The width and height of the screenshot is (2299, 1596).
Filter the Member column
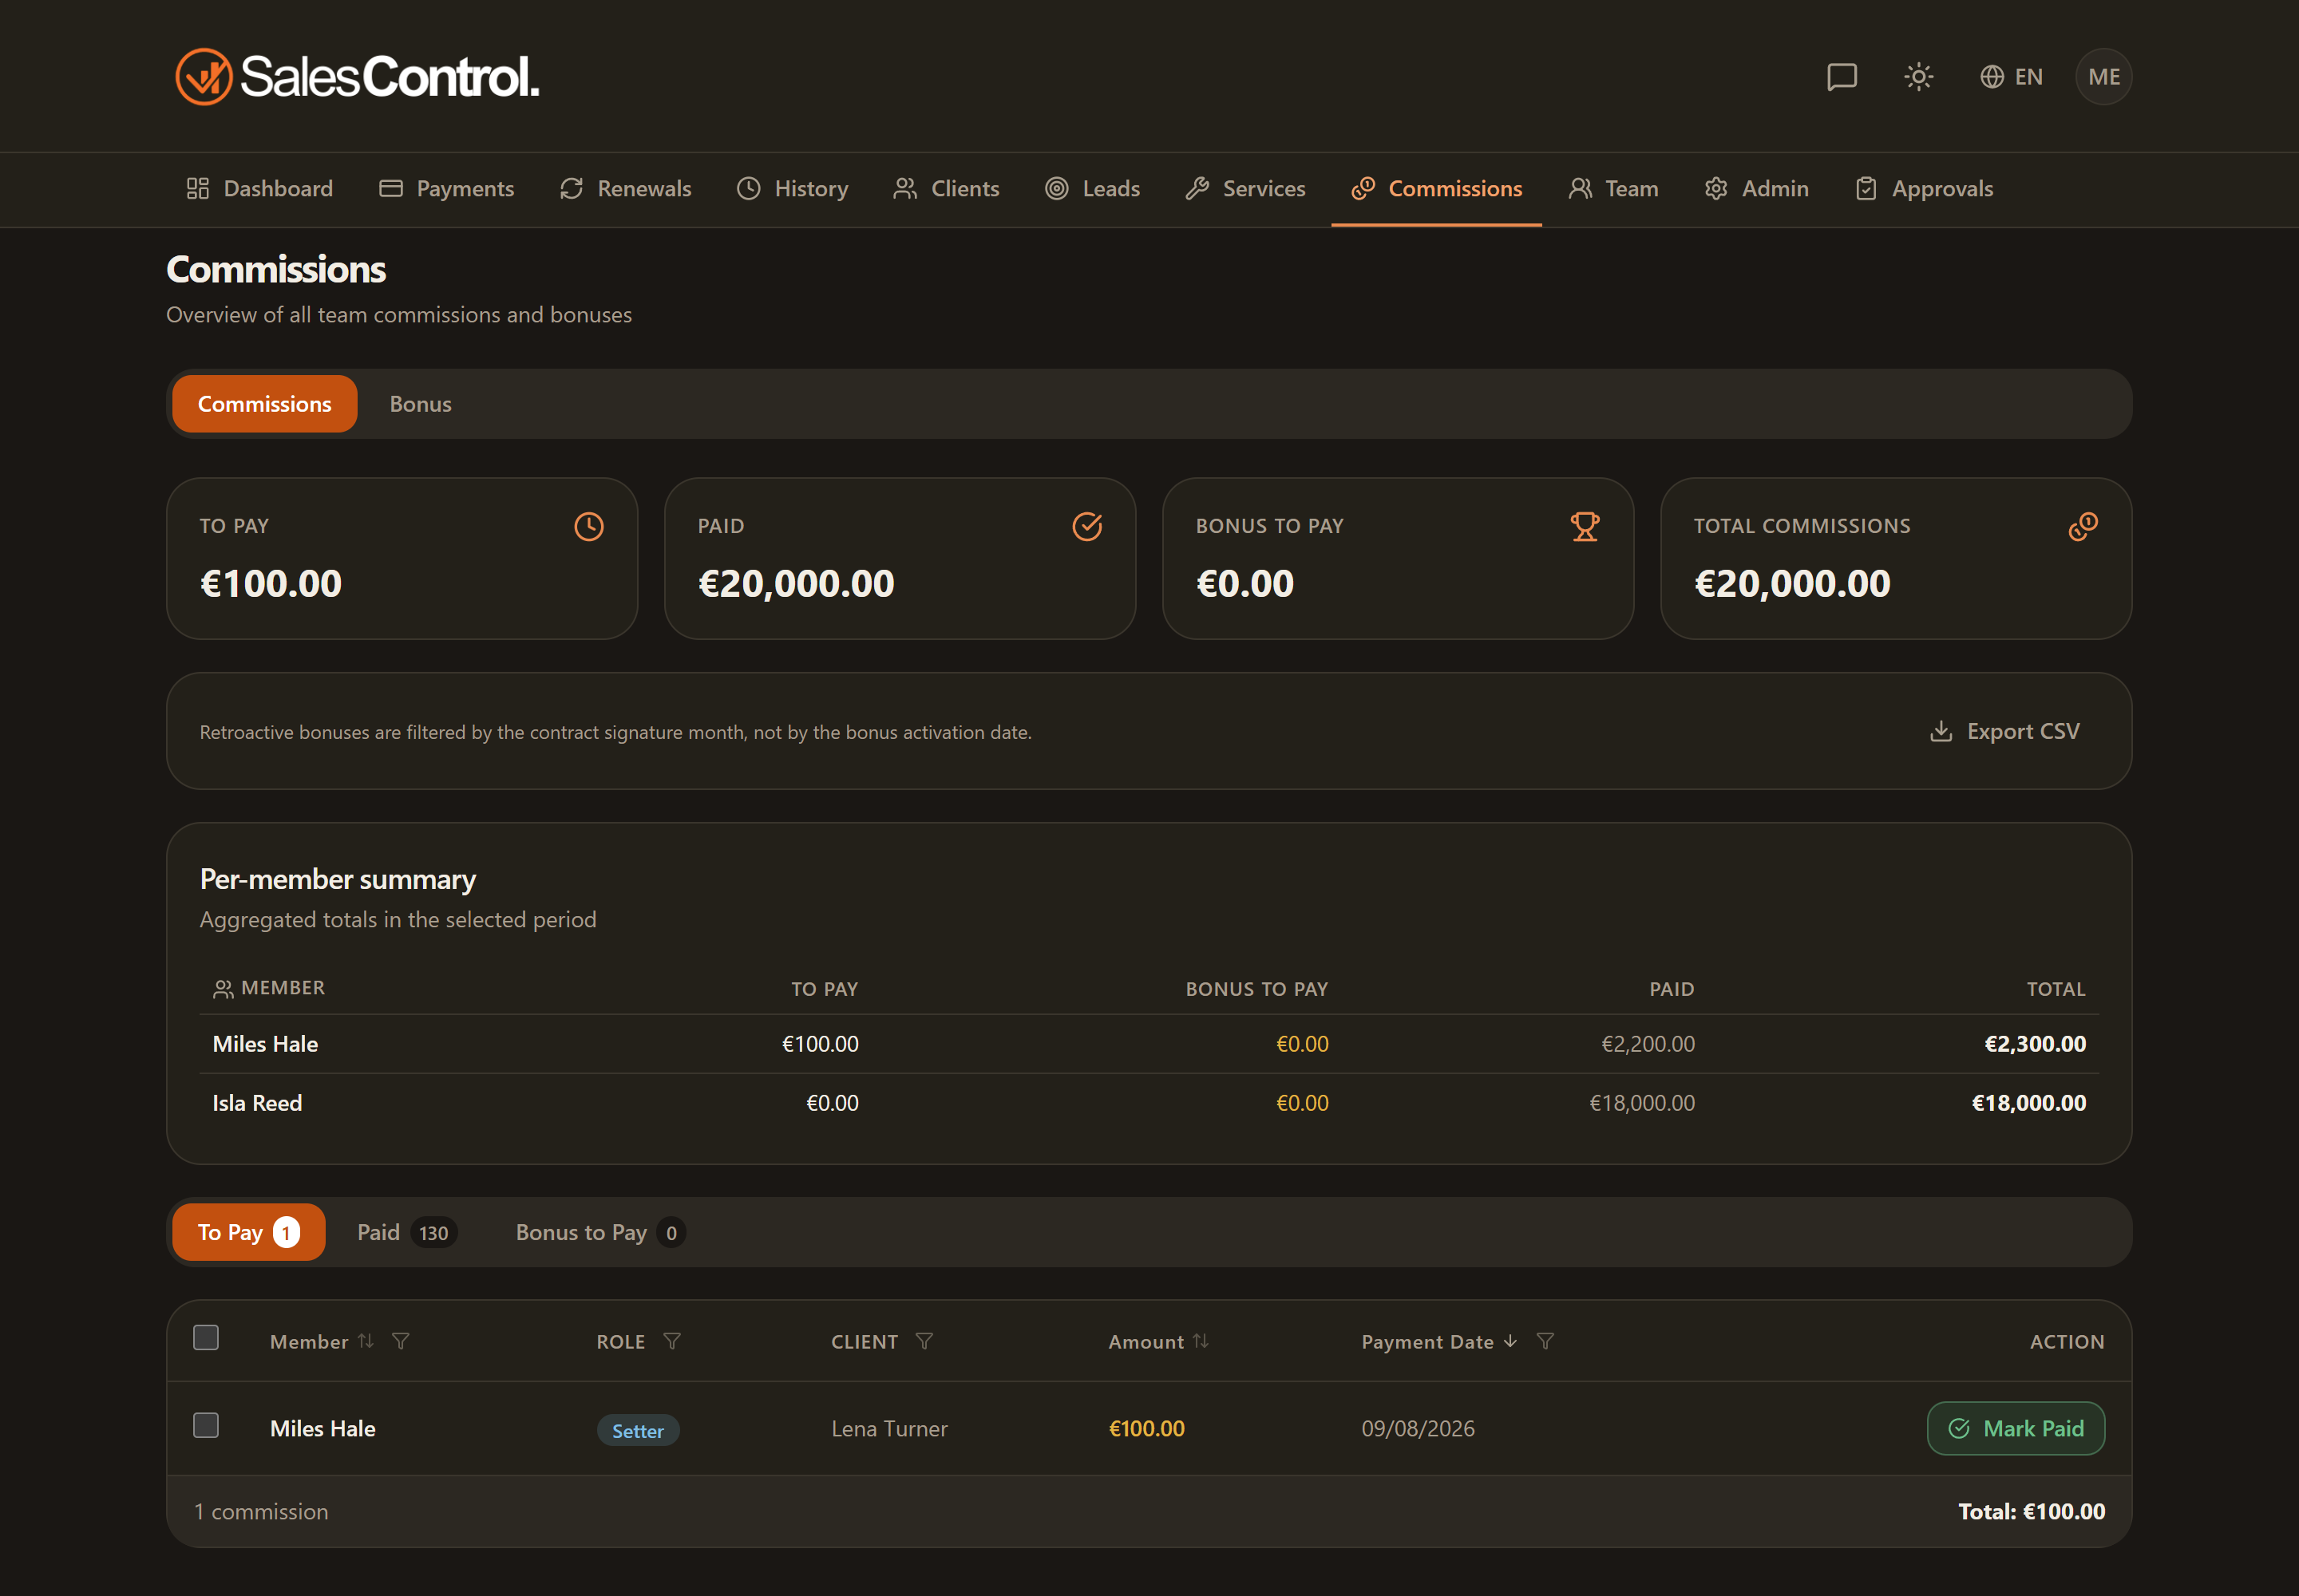tap(400, 1341)
